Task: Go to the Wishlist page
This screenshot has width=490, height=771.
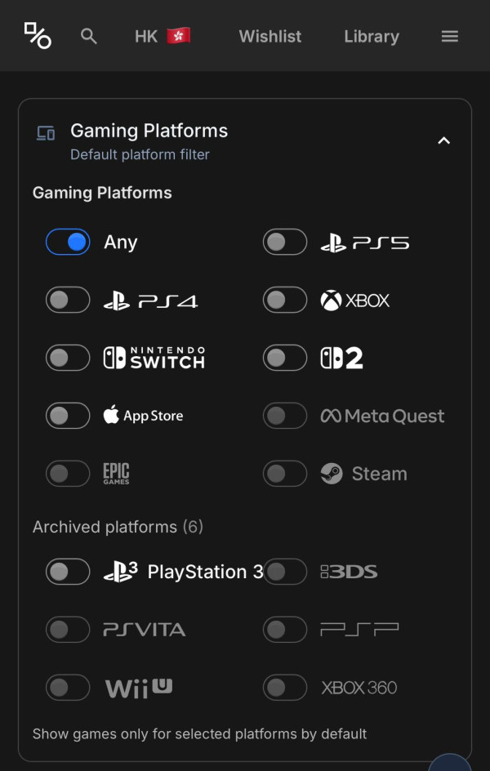Action: point(269,36)
